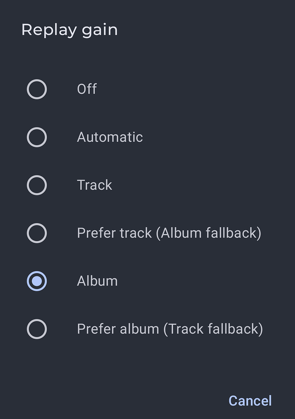Choose Off to disable replay gain
The image size is (295, 419).
coord(36,89)
